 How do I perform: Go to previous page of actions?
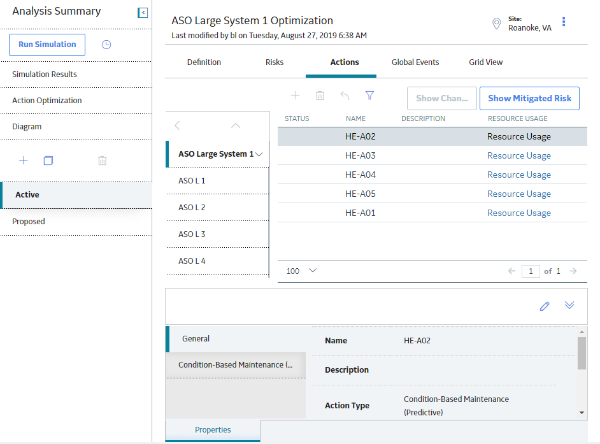tap(511, 271)
